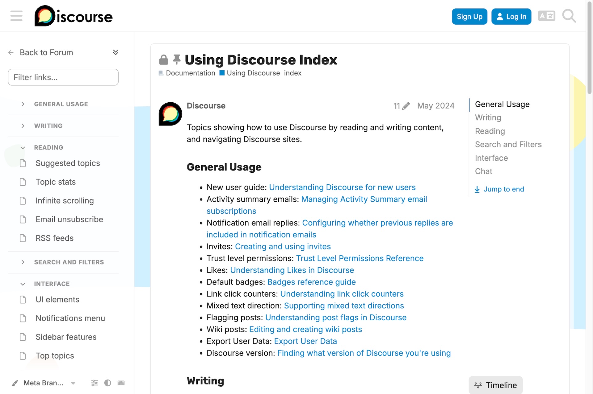Click the Jump to end link
This screenshot has height=394, width=593.
pyautogui.click(x=503, y=189)
